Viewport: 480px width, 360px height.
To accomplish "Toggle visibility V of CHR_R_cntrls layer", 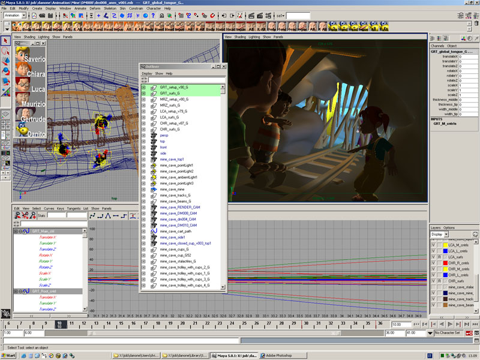I will 433,263.
